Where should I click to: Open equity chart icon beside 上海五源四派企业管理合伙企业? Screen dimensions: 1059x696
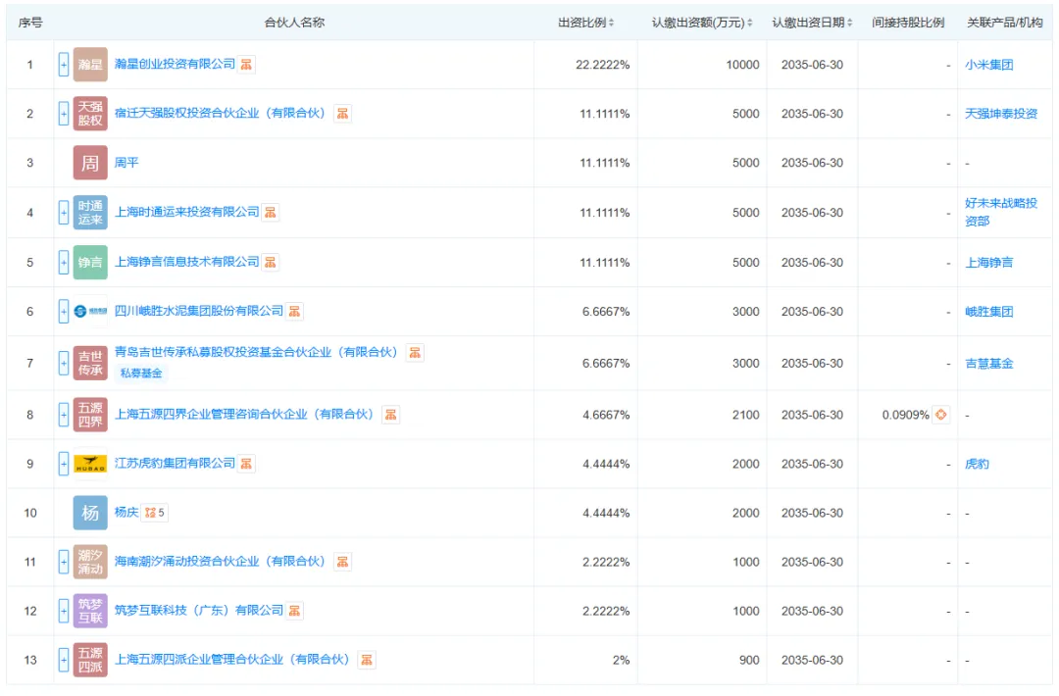click(x=367, y=660)
